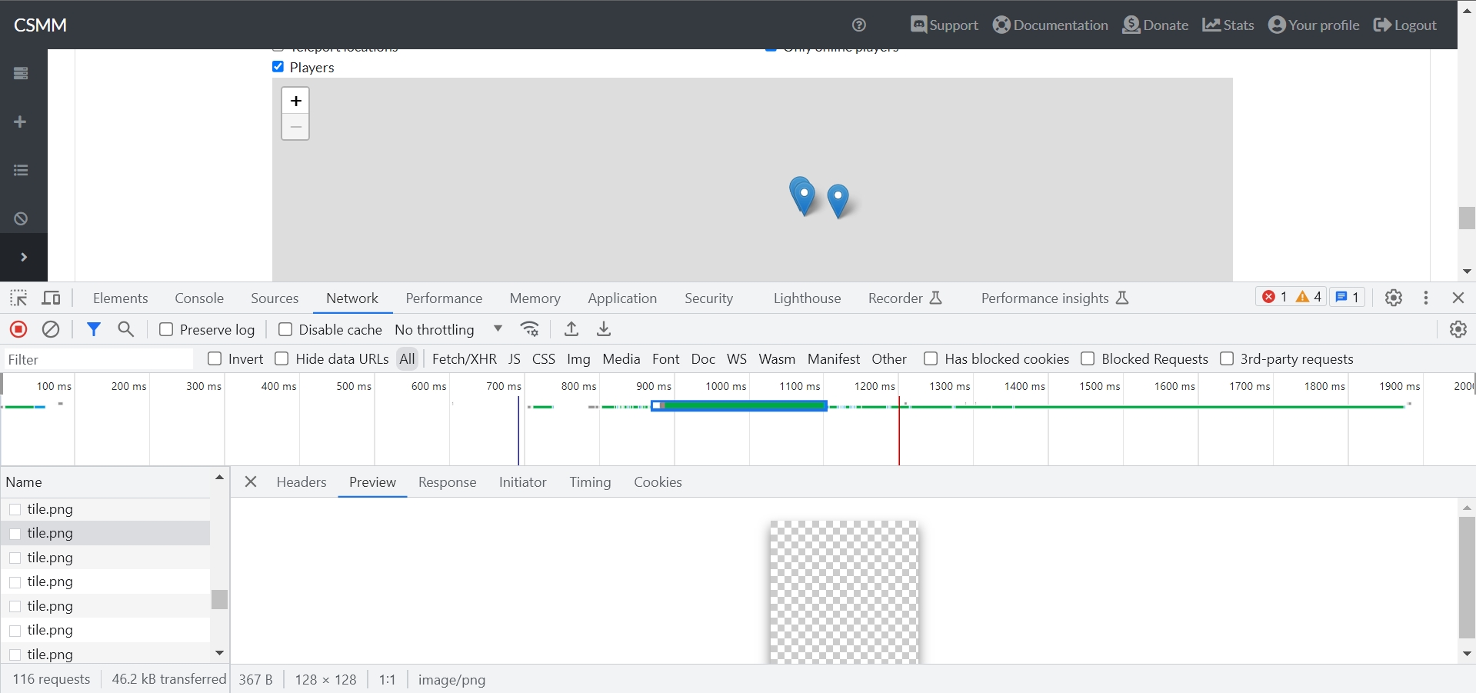Check the Disable cache option

point(285,329)
